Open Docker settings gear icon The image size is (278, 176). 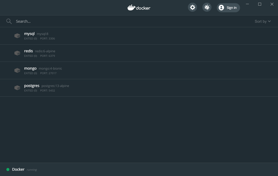(x=192, y=7)
